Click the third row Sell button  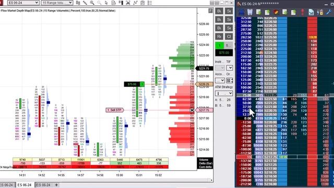pyautogui.click(x=229, y=28)
